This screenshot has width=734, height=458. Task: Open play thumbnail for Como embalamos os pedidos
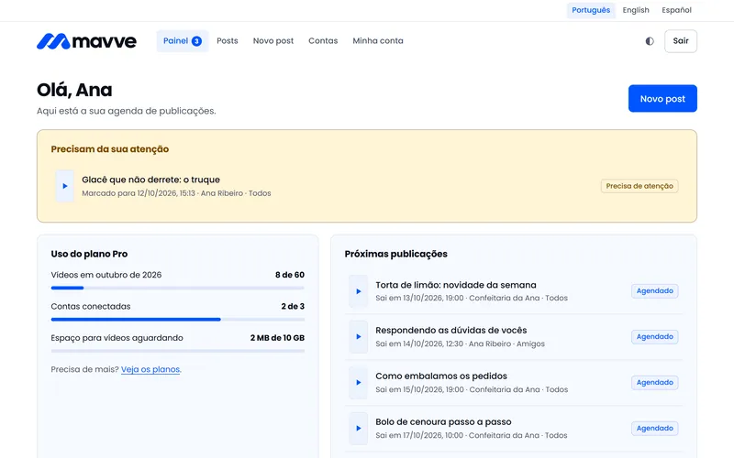click(x=358, y=382)
